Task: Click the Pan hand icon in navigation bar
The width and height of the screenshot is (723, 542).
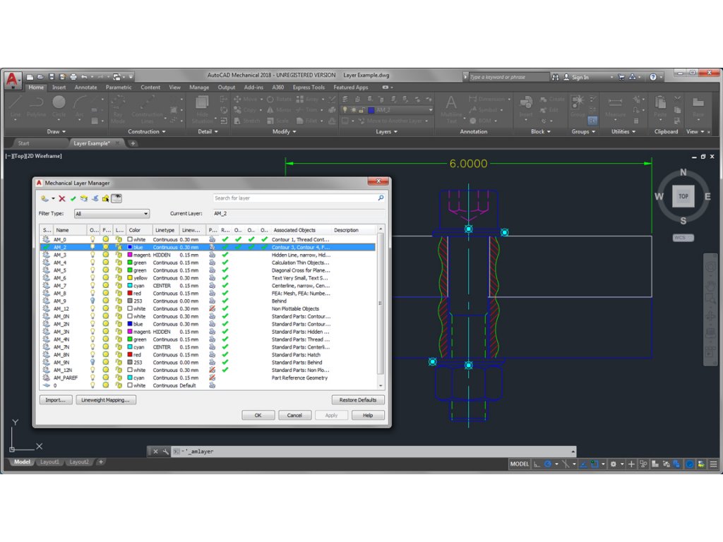Action: pyautogui.click(x=710, y=284)
